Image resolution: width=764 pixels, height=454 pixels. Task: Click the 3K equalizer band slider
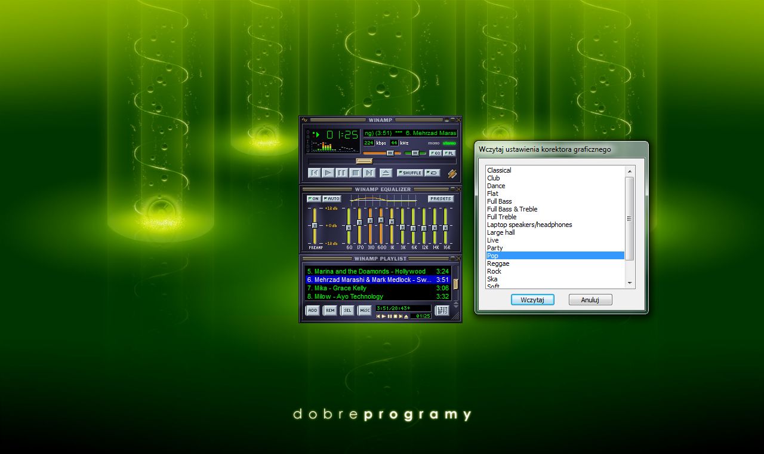point(402,226)
